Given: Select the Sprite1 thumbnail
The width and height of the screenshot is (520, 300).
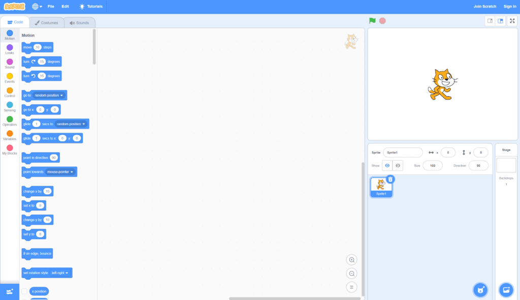Looking at the screenshot, I should point(381,187).
